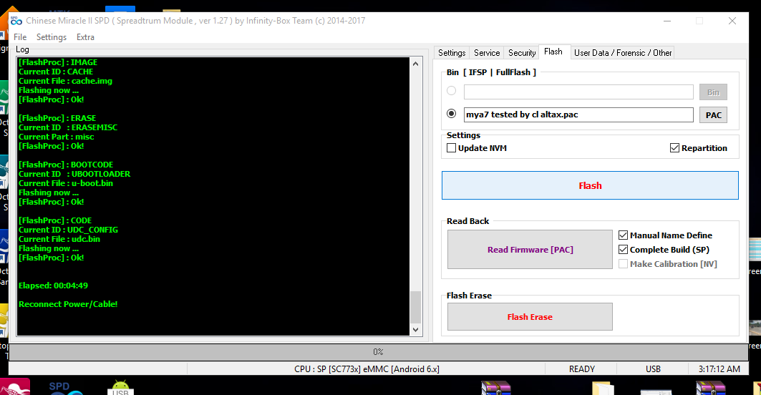This screenshot has height=395, width=761.
Task: Click log scrollbar up arrow
Action: click(x=415, y=64)
